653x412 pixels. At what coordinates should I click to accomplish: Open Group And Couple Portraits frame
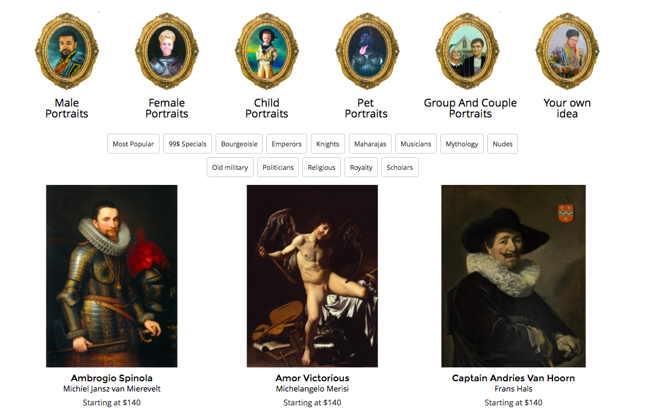(467, 51)
